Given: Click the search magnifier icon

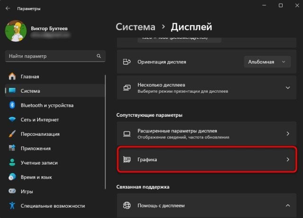Looking at the screenshot, I should point(99,56).
